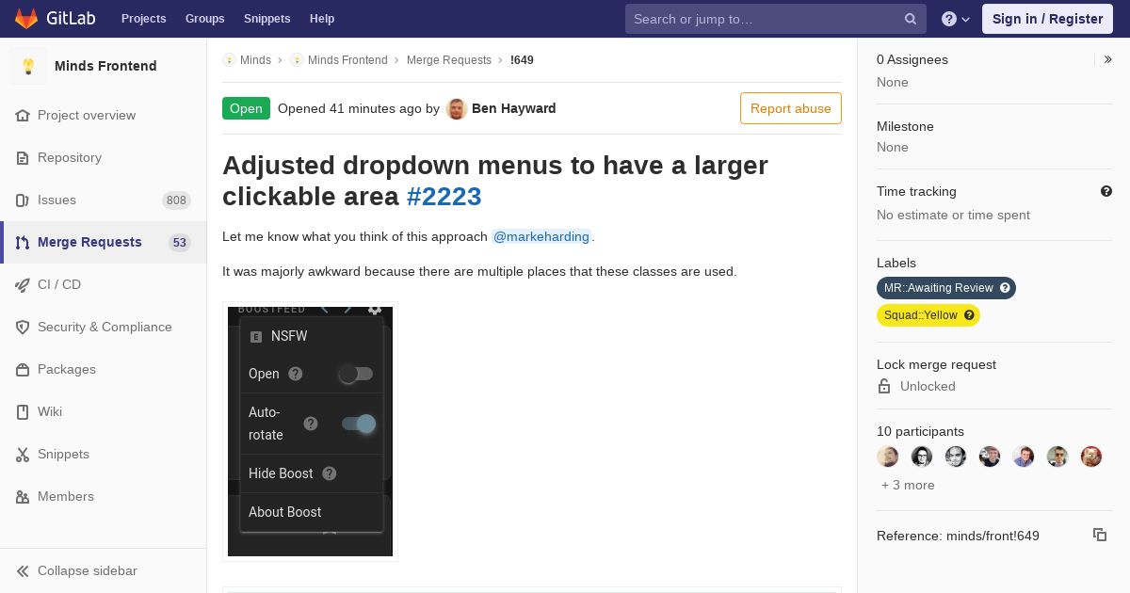The width and height of the screenshot is (1130, 593).
Task: Click Milestone heading in right sidebar
Action: [905, 126]
